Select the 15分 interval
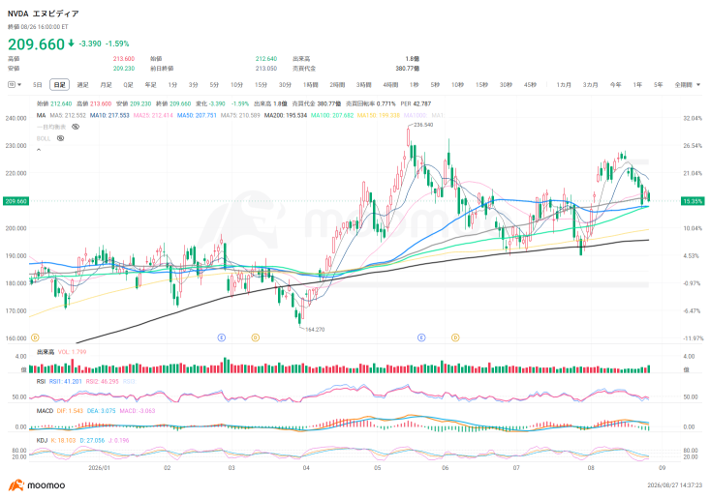 click(x=261, y=84)
